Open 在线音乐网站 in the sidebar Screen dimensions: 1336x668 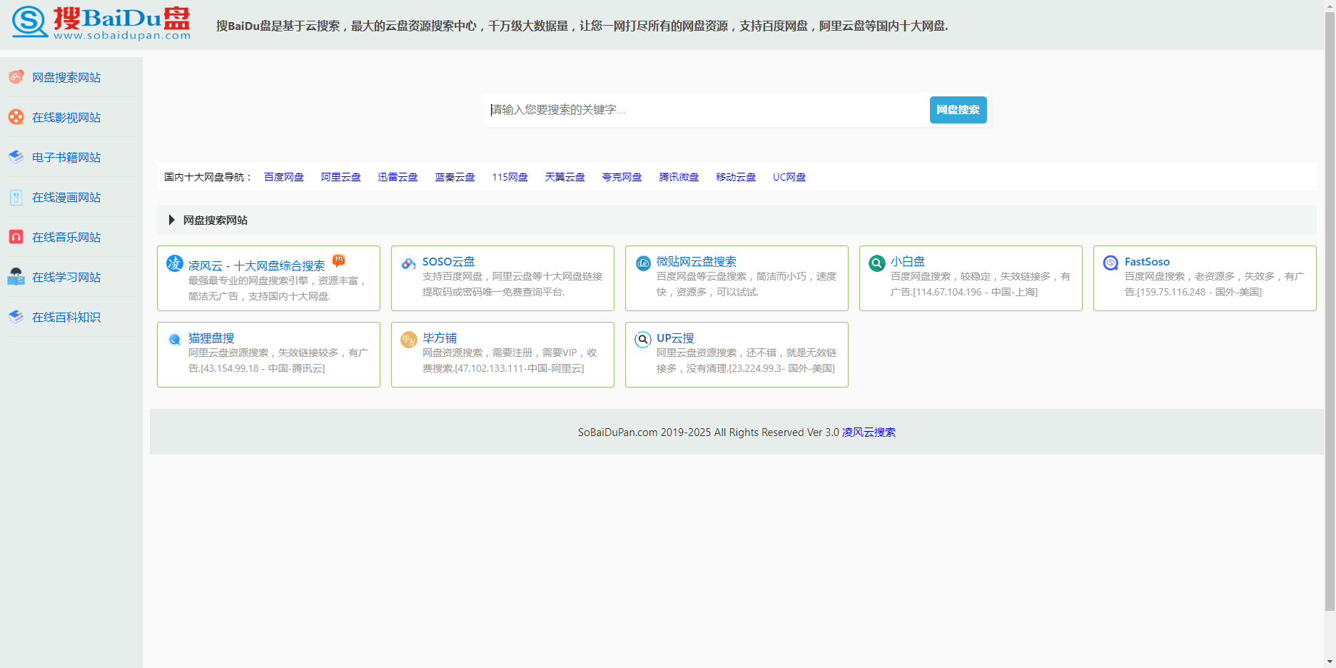pyautogui.click(x=66, y=237)
